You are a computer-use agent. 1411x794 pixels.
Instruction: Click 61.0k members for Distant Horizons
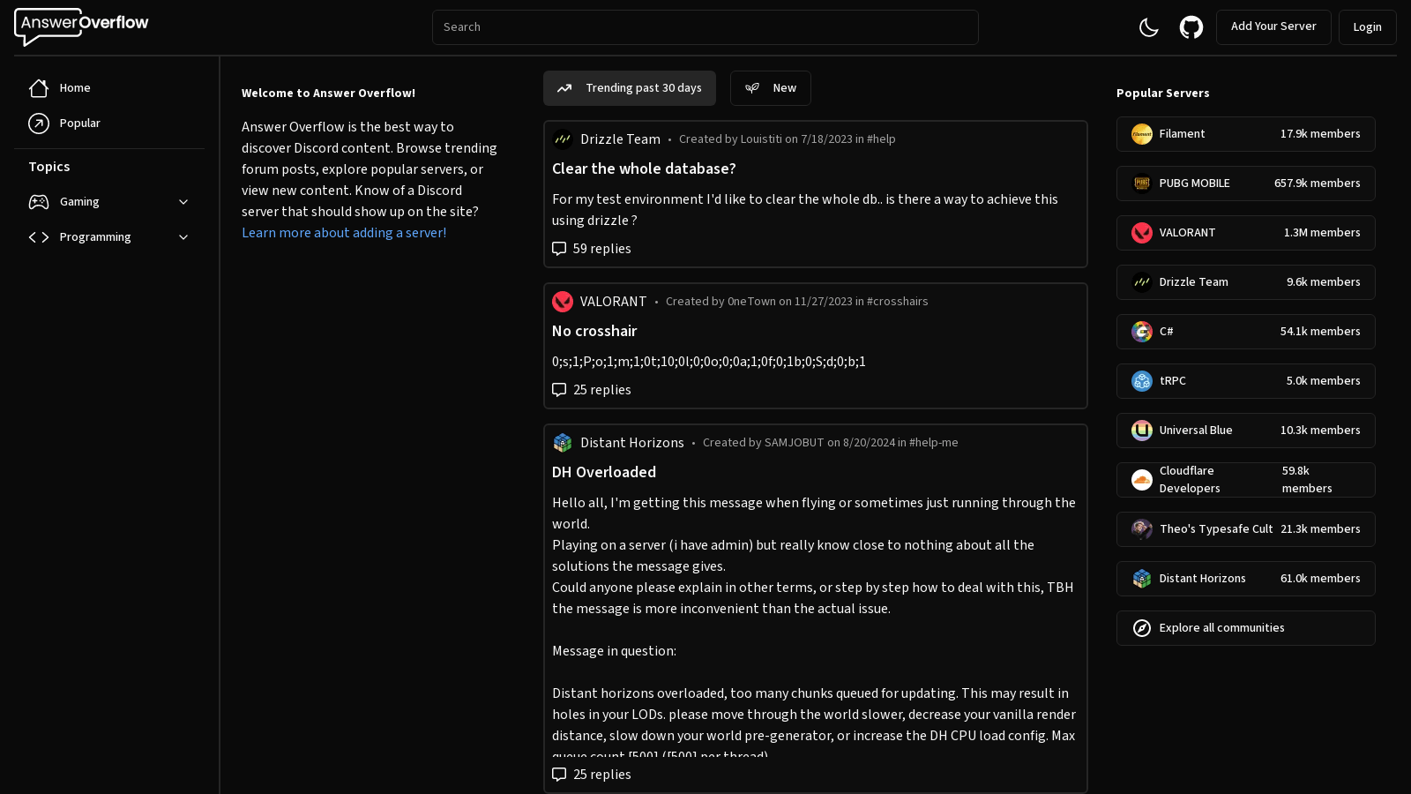(1320, 579)
